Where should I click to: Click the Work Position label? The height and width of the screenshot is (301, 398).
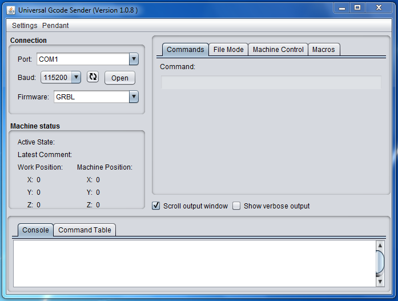[x=40, y=167]
